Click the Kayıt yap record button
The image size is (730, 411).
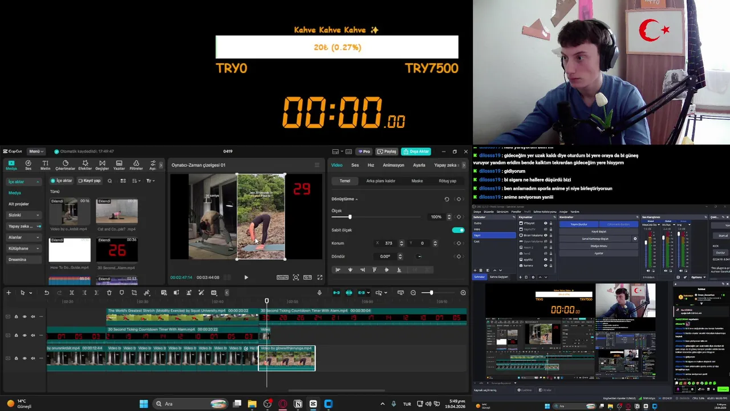click(90, 181)
